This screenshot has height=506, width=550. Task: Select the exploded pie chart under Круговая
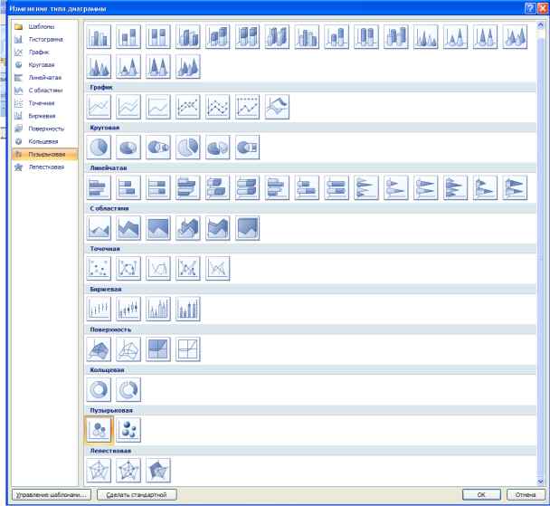188,147
